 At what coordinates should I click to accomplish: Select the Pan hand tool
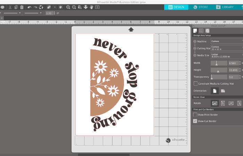click(x=92, y=7)
